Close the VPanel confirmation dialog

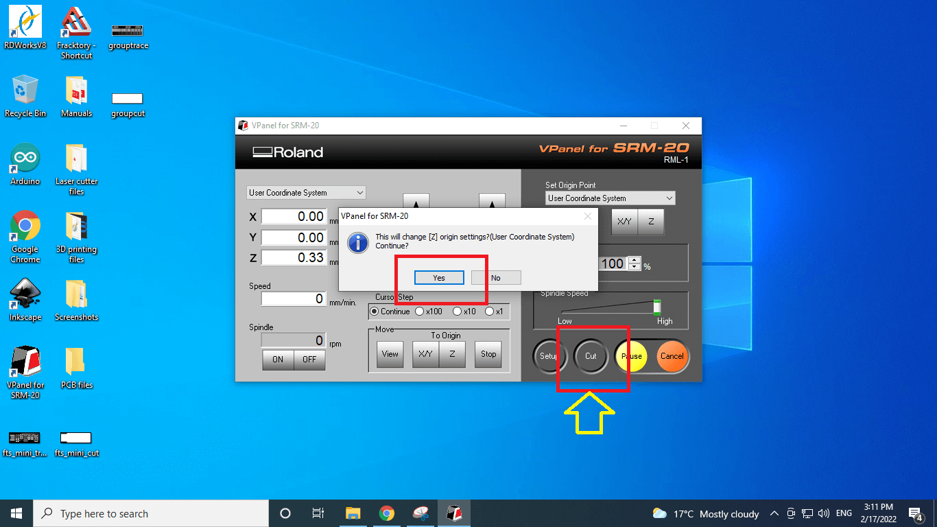pos(587,216)
